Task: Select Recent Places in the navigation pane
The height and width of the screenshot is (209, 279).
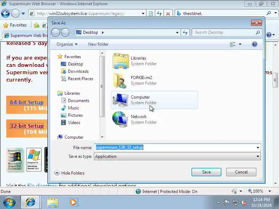Action: tap(81, 79)
